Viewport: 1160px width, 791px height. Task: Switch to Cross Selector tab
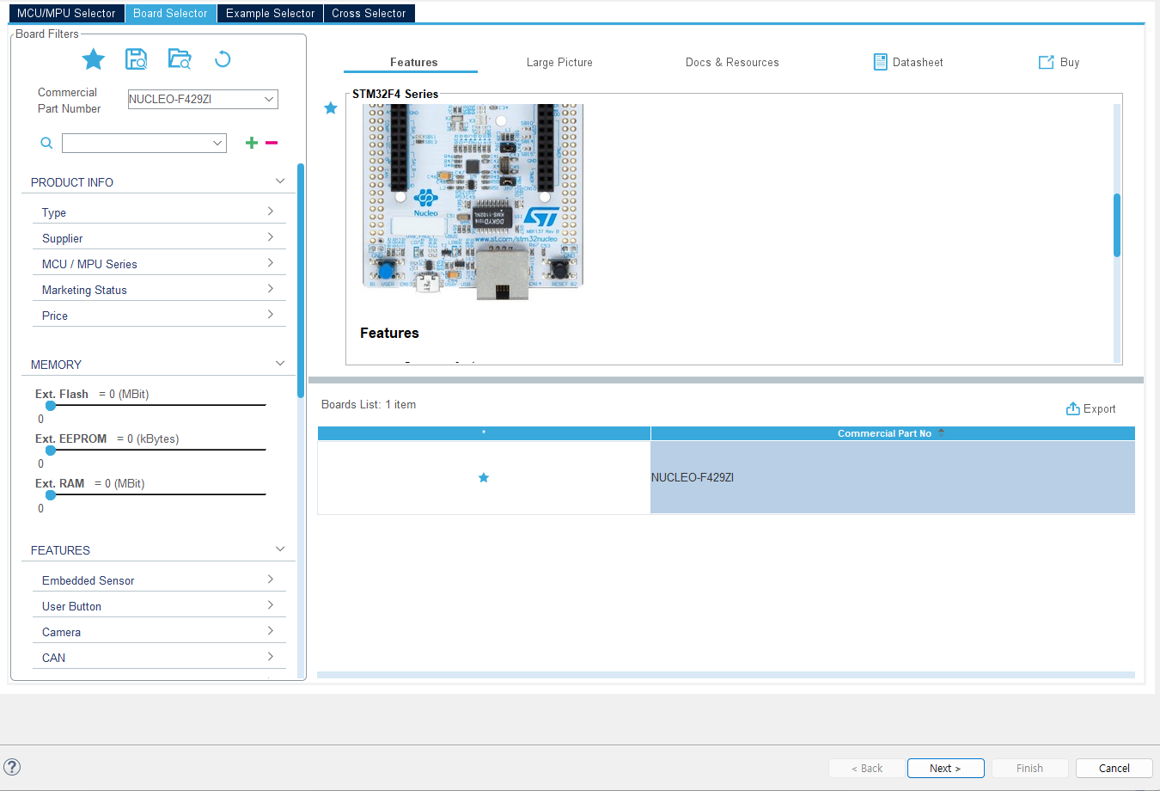point(369,13)
